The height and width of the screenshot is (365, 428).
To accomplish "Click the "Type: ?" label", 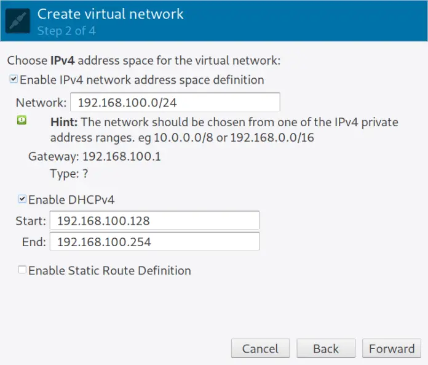I will (x=69, y=174).
